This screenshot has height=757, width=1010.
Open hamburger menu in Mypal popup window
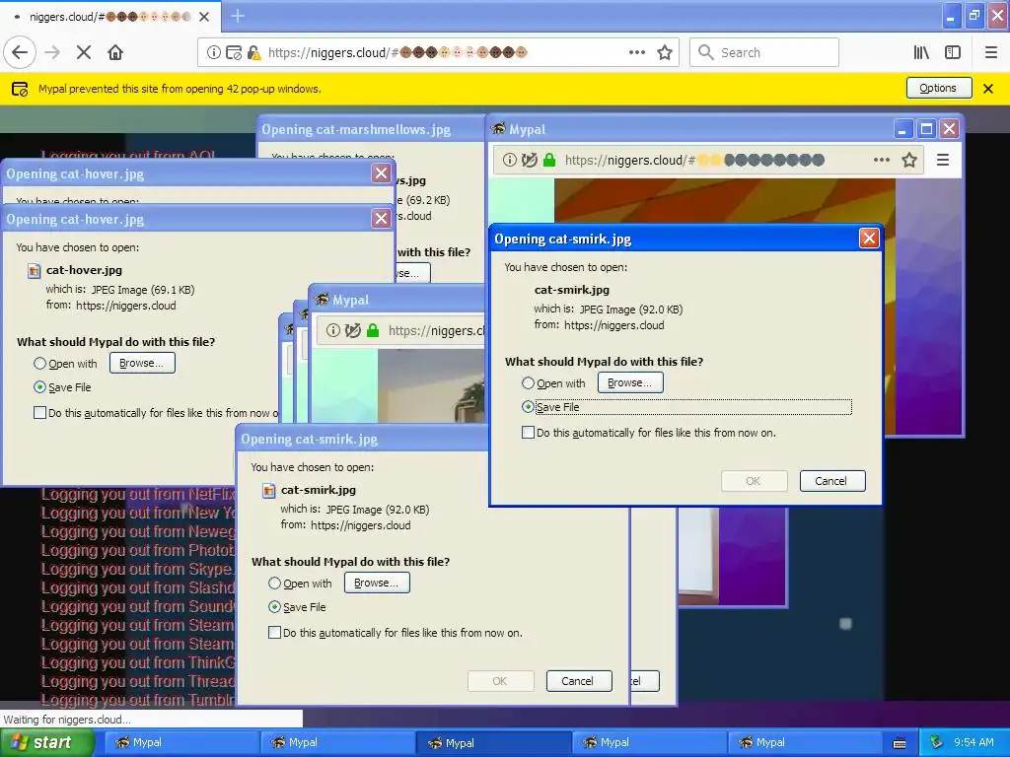coord(942,160)
